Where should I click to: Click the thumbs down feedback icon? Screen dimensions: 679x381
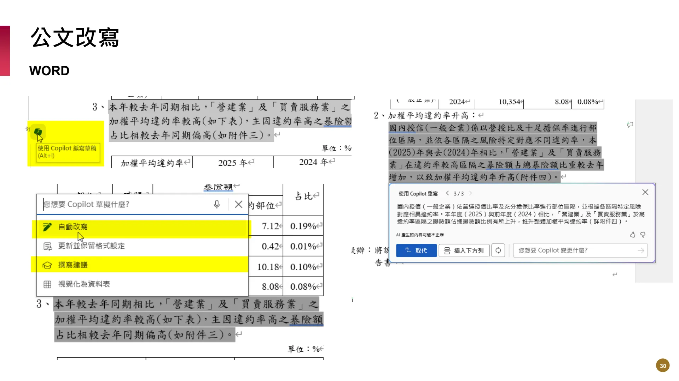point(643,235)
